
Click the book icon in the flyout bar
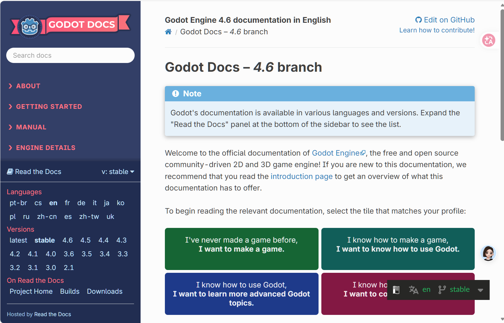tap(396, 290)
